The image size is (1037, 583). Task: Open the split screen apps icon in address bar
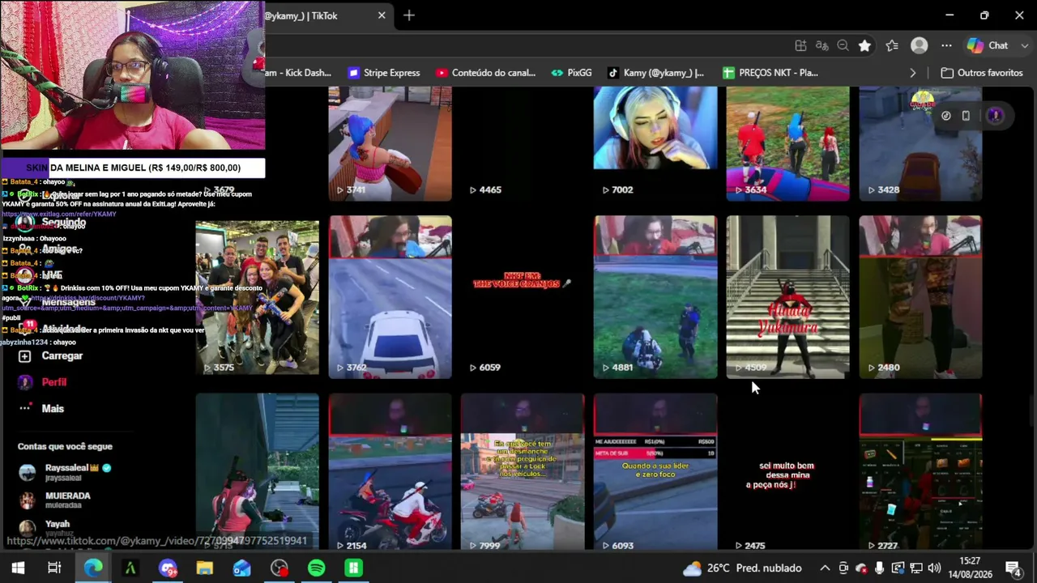(800, 46)
